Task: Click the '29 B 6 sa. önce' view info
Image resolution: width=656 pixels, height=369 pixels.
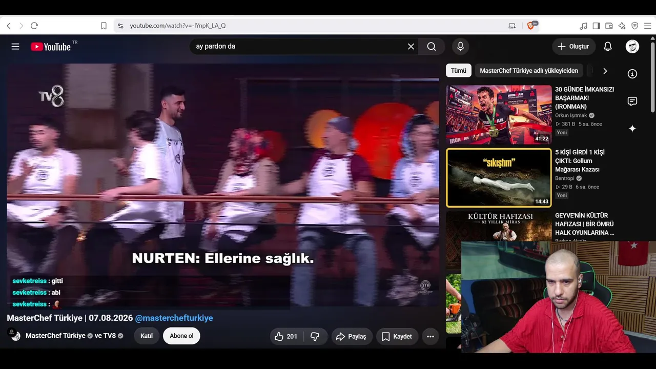Action: (x=577, y=187)
